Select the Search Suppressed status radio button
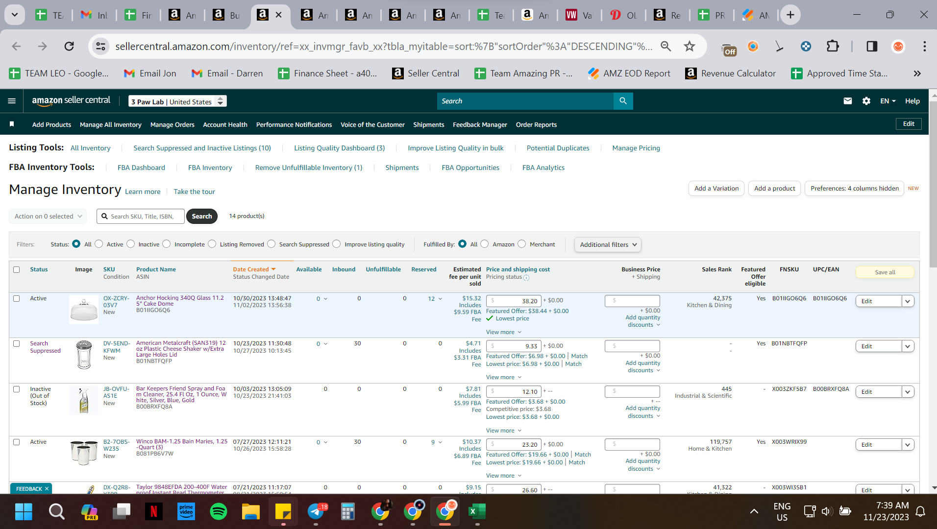 [x=271, y=244]
